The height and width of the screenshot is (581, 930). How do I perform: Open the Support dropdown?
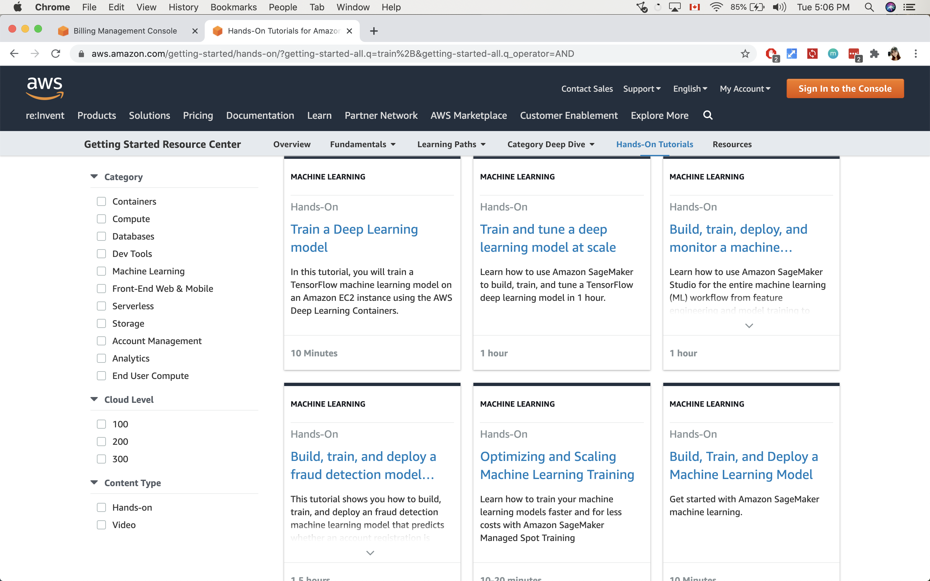pyautogui.click(x=642, y=89)
